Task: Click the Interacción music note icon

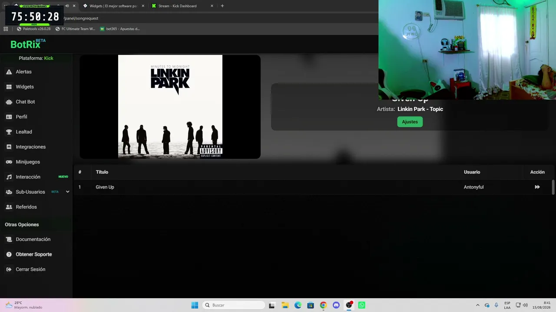Action: point(9,177)
